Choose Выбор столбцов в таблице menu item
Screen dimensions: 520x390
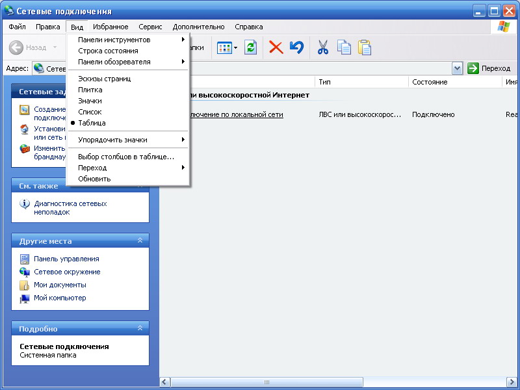tap(126, 157)
